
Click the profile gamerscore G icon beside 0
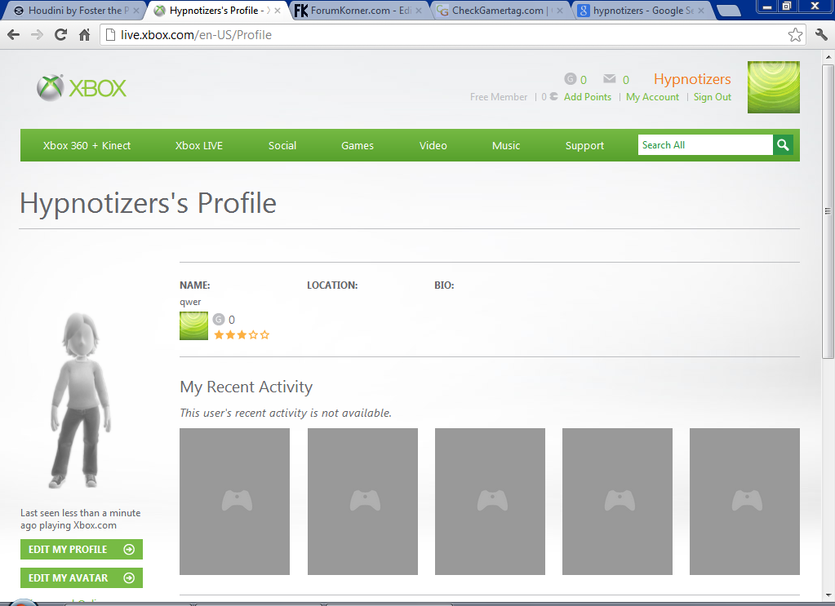point(219,319)
